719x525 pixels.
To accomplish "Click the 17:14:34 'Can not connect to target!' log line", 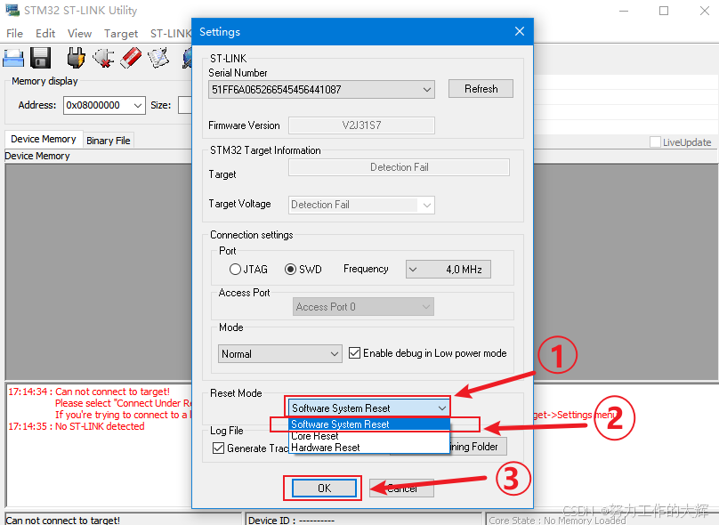I will point(89,392).
